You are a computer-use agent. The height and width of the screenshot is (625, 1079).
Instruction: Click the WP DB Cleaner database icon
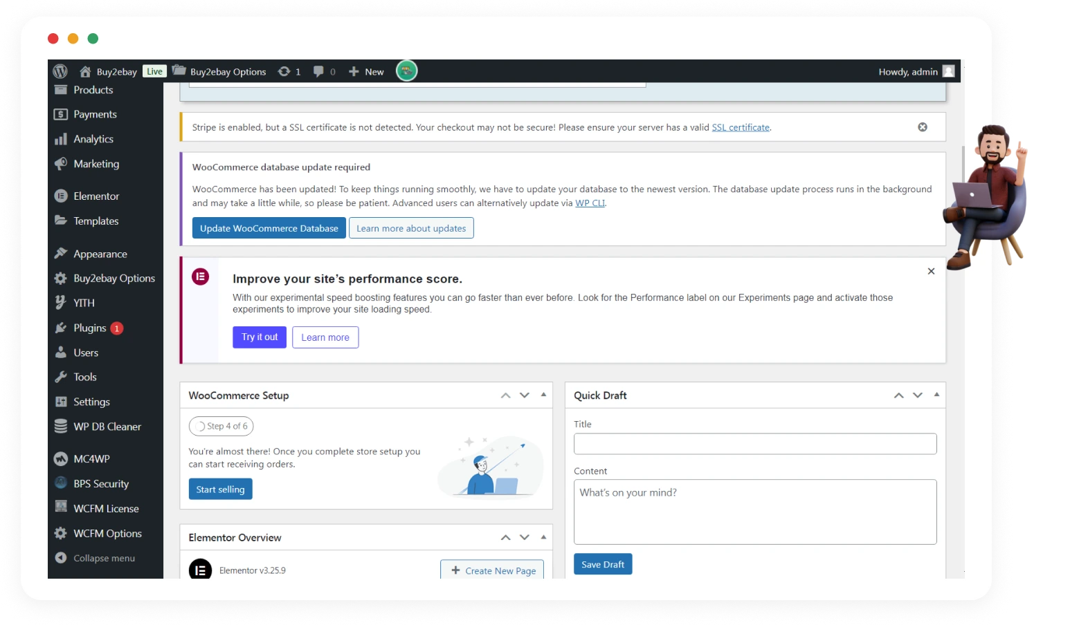point(61,427)
